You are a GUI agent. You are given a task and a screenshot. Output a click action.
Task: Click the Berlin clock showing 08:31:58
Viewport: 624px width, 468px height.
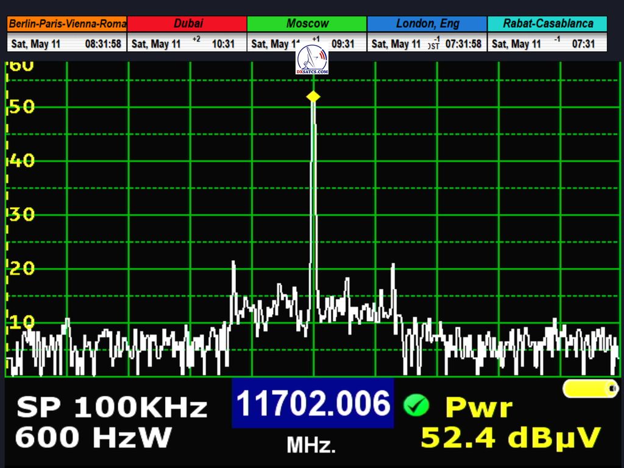tap(103, 44)
